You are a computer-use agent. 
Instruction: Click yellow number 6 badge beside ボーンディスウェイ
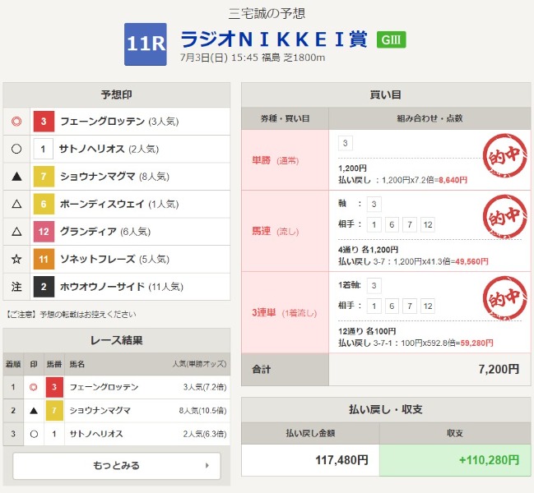(44, 204)
